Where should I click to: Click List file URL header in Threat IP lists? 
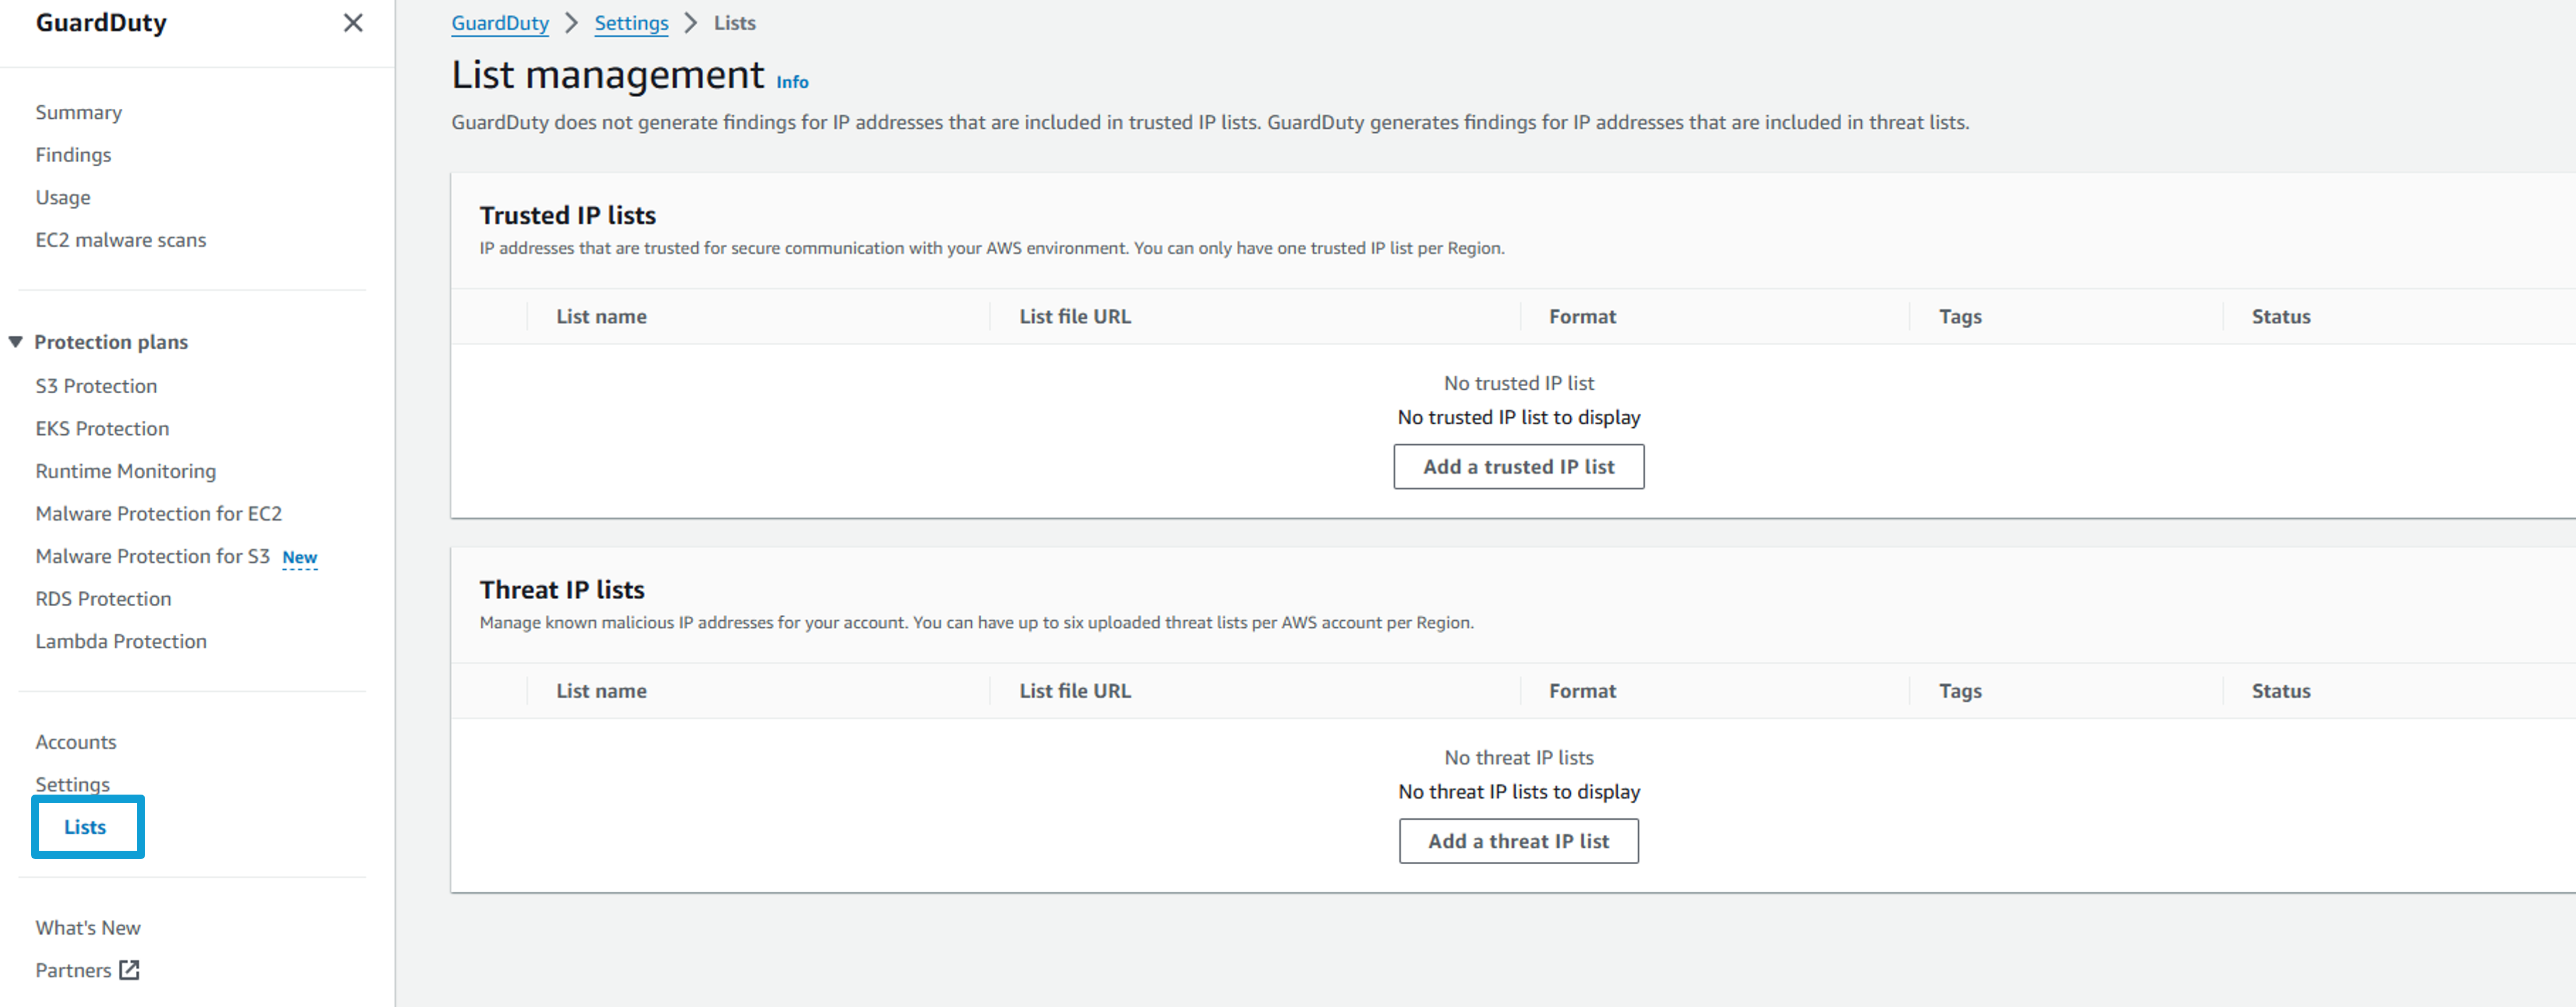[1075, 691]
